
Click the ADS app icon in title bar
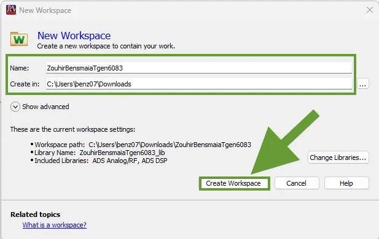point(11,10)
